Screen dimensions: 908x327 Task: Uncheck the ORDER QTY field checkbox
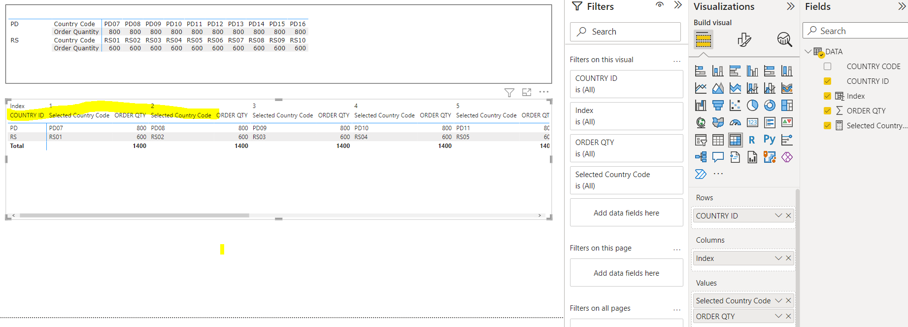[x=827, y=110]
